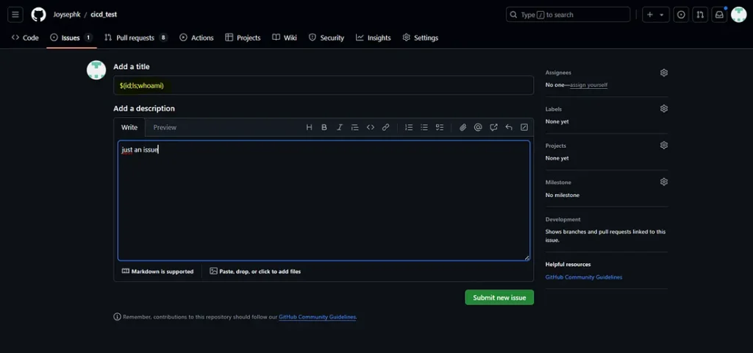Mention a user with the @ icon

tap(478, 127)
